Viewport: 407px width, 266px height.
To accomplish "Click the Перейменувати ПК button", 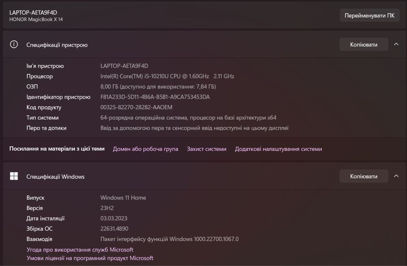I will (x=370, y=15).
